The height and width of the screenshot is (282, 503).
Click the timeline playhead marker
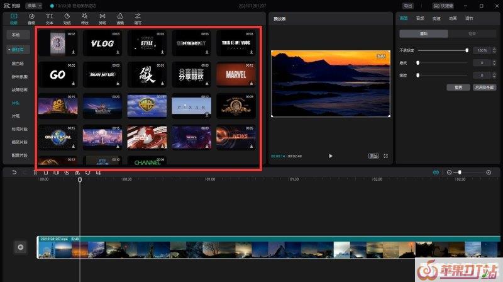click(x=80, y=180)
